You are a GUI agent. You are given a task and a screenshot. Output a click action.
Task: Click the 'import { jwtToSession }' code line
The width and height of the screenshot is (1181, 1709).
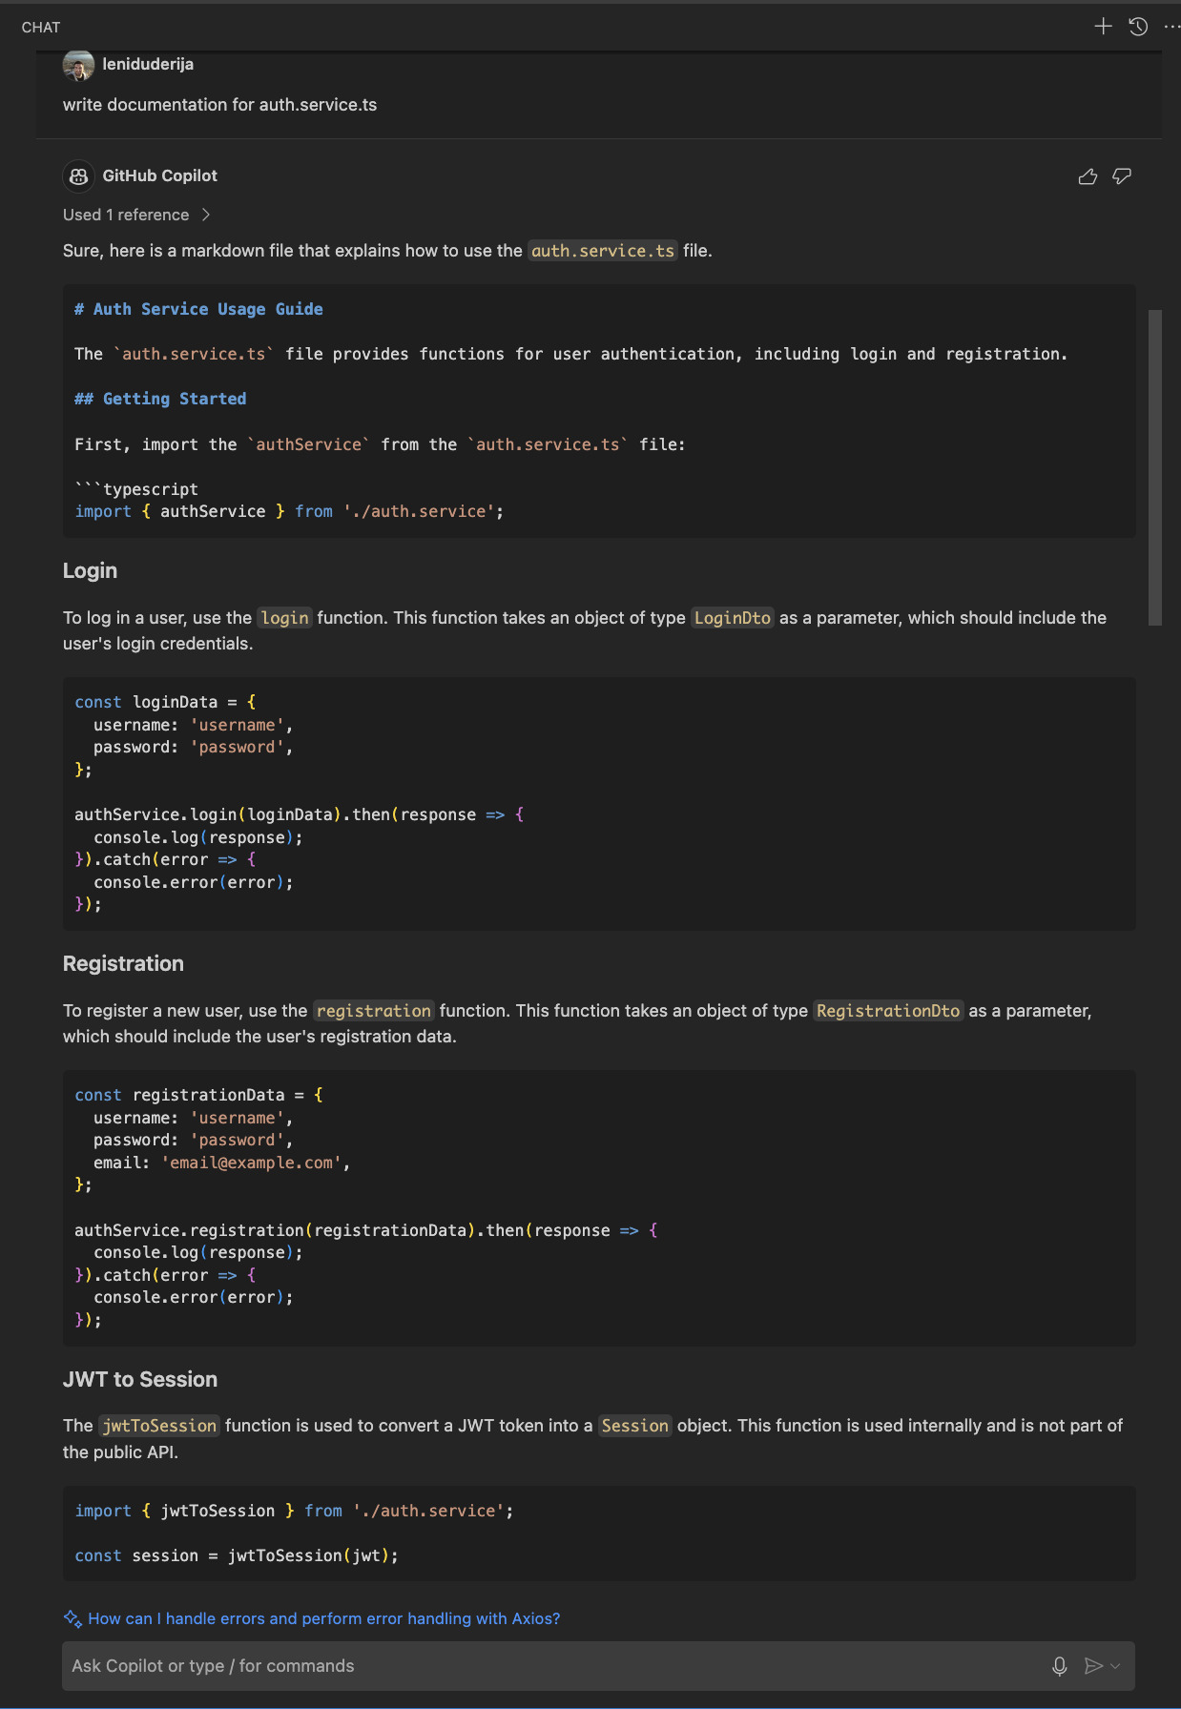point(294,1511)
